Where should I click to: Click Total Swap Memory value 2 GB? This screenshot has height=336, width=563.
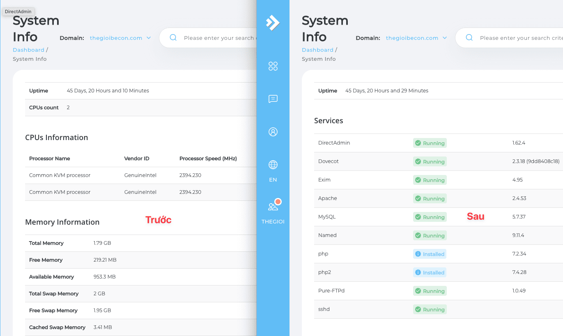tap(99, 294)
